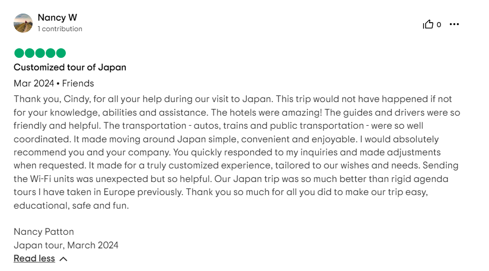Open the 'Customized tour of Japan' review title
Viewport: 489px width, 271px height.
(70, 67)
